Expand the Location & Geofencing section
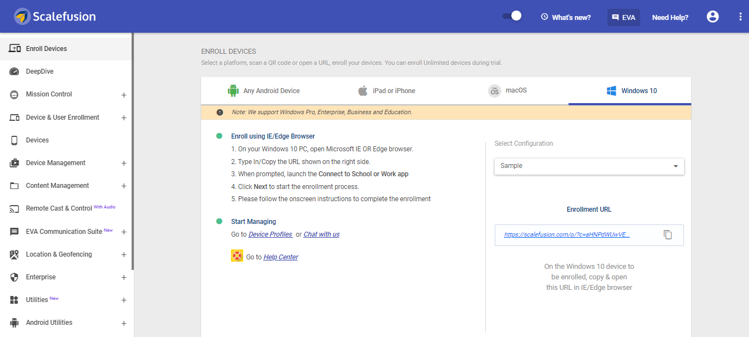749x337 pixels. pos(124,254)
